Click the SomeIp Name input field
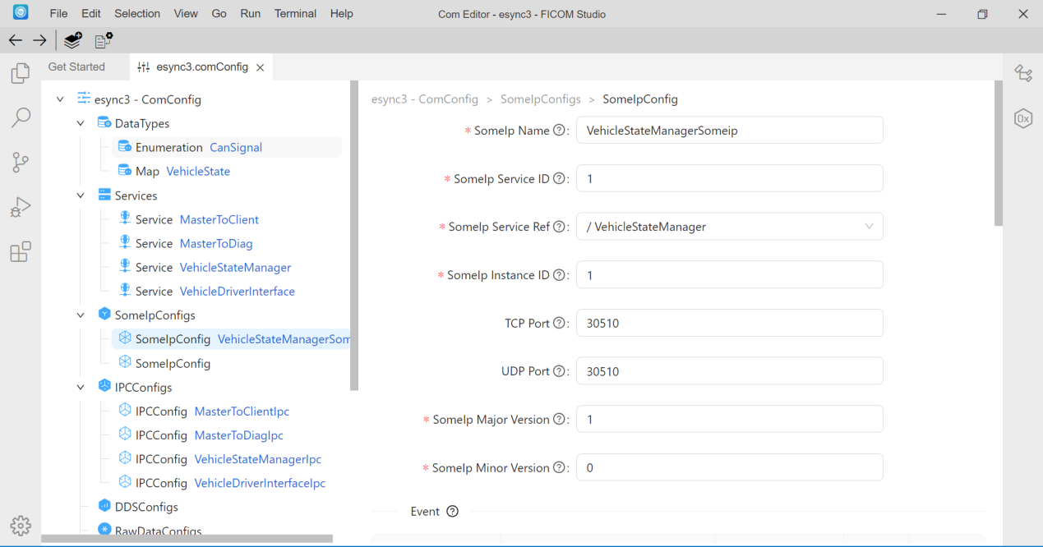Viewport: 1043px width, 547px height. click(x=730, y=131)
